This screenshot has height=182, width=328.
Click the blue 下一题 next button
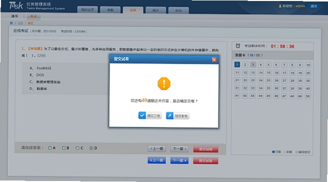tap(179, 161)
